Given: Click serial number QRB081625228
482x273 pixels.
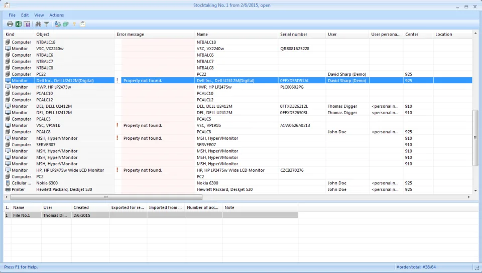Looking at the screenshot, I should click(295, 49).
